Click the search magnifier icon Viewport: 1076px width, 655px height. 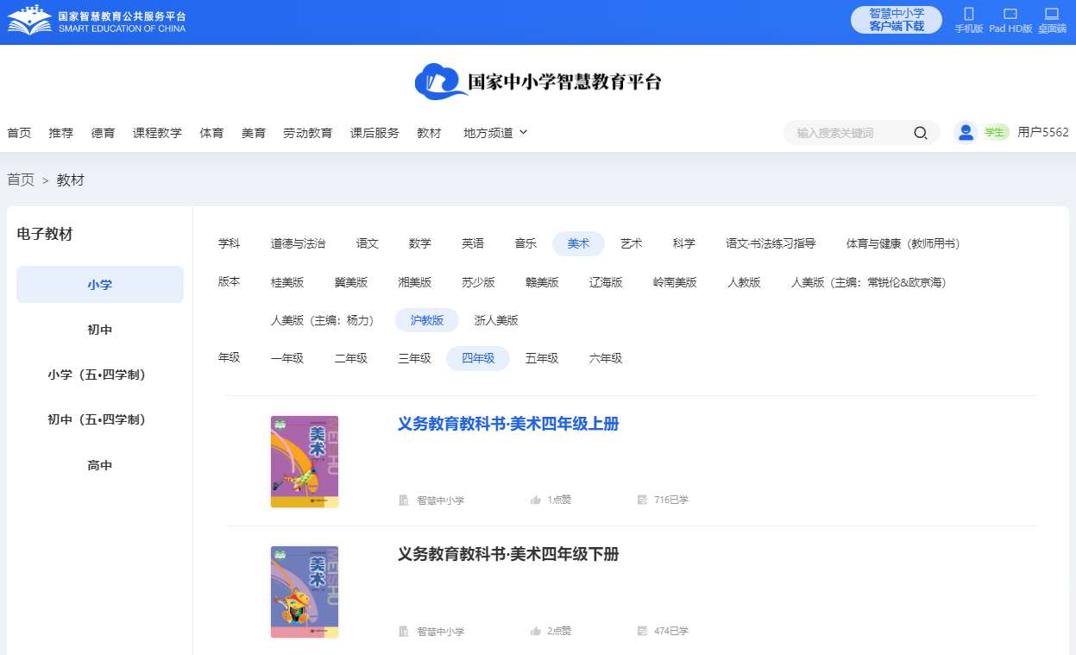click(x=920, y=133)
